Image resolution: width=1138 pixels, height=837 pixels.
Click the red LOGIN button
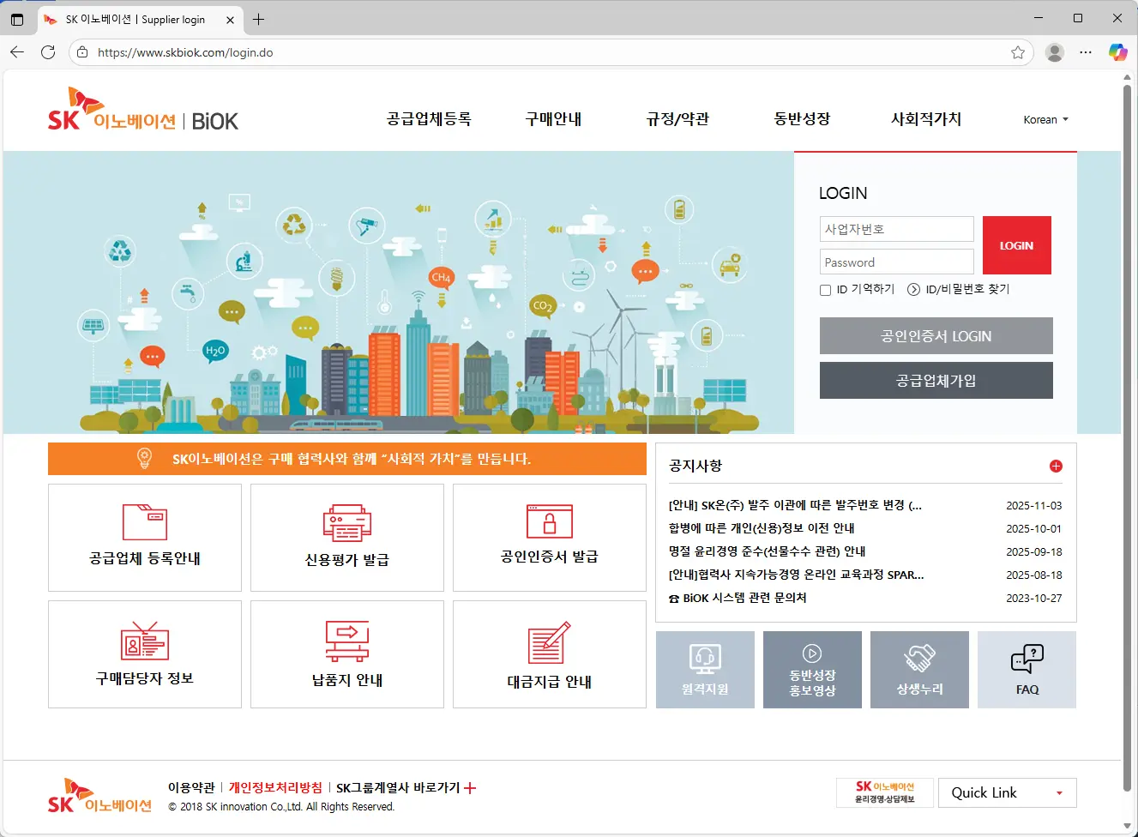tap(1016, 245)
